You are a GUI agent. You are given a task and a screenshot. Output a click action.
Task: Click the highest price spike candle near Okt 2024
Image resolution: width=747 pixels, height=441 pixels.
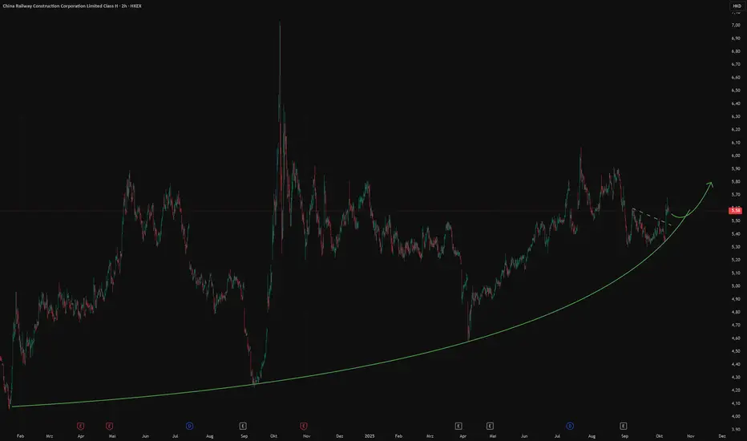280,71
